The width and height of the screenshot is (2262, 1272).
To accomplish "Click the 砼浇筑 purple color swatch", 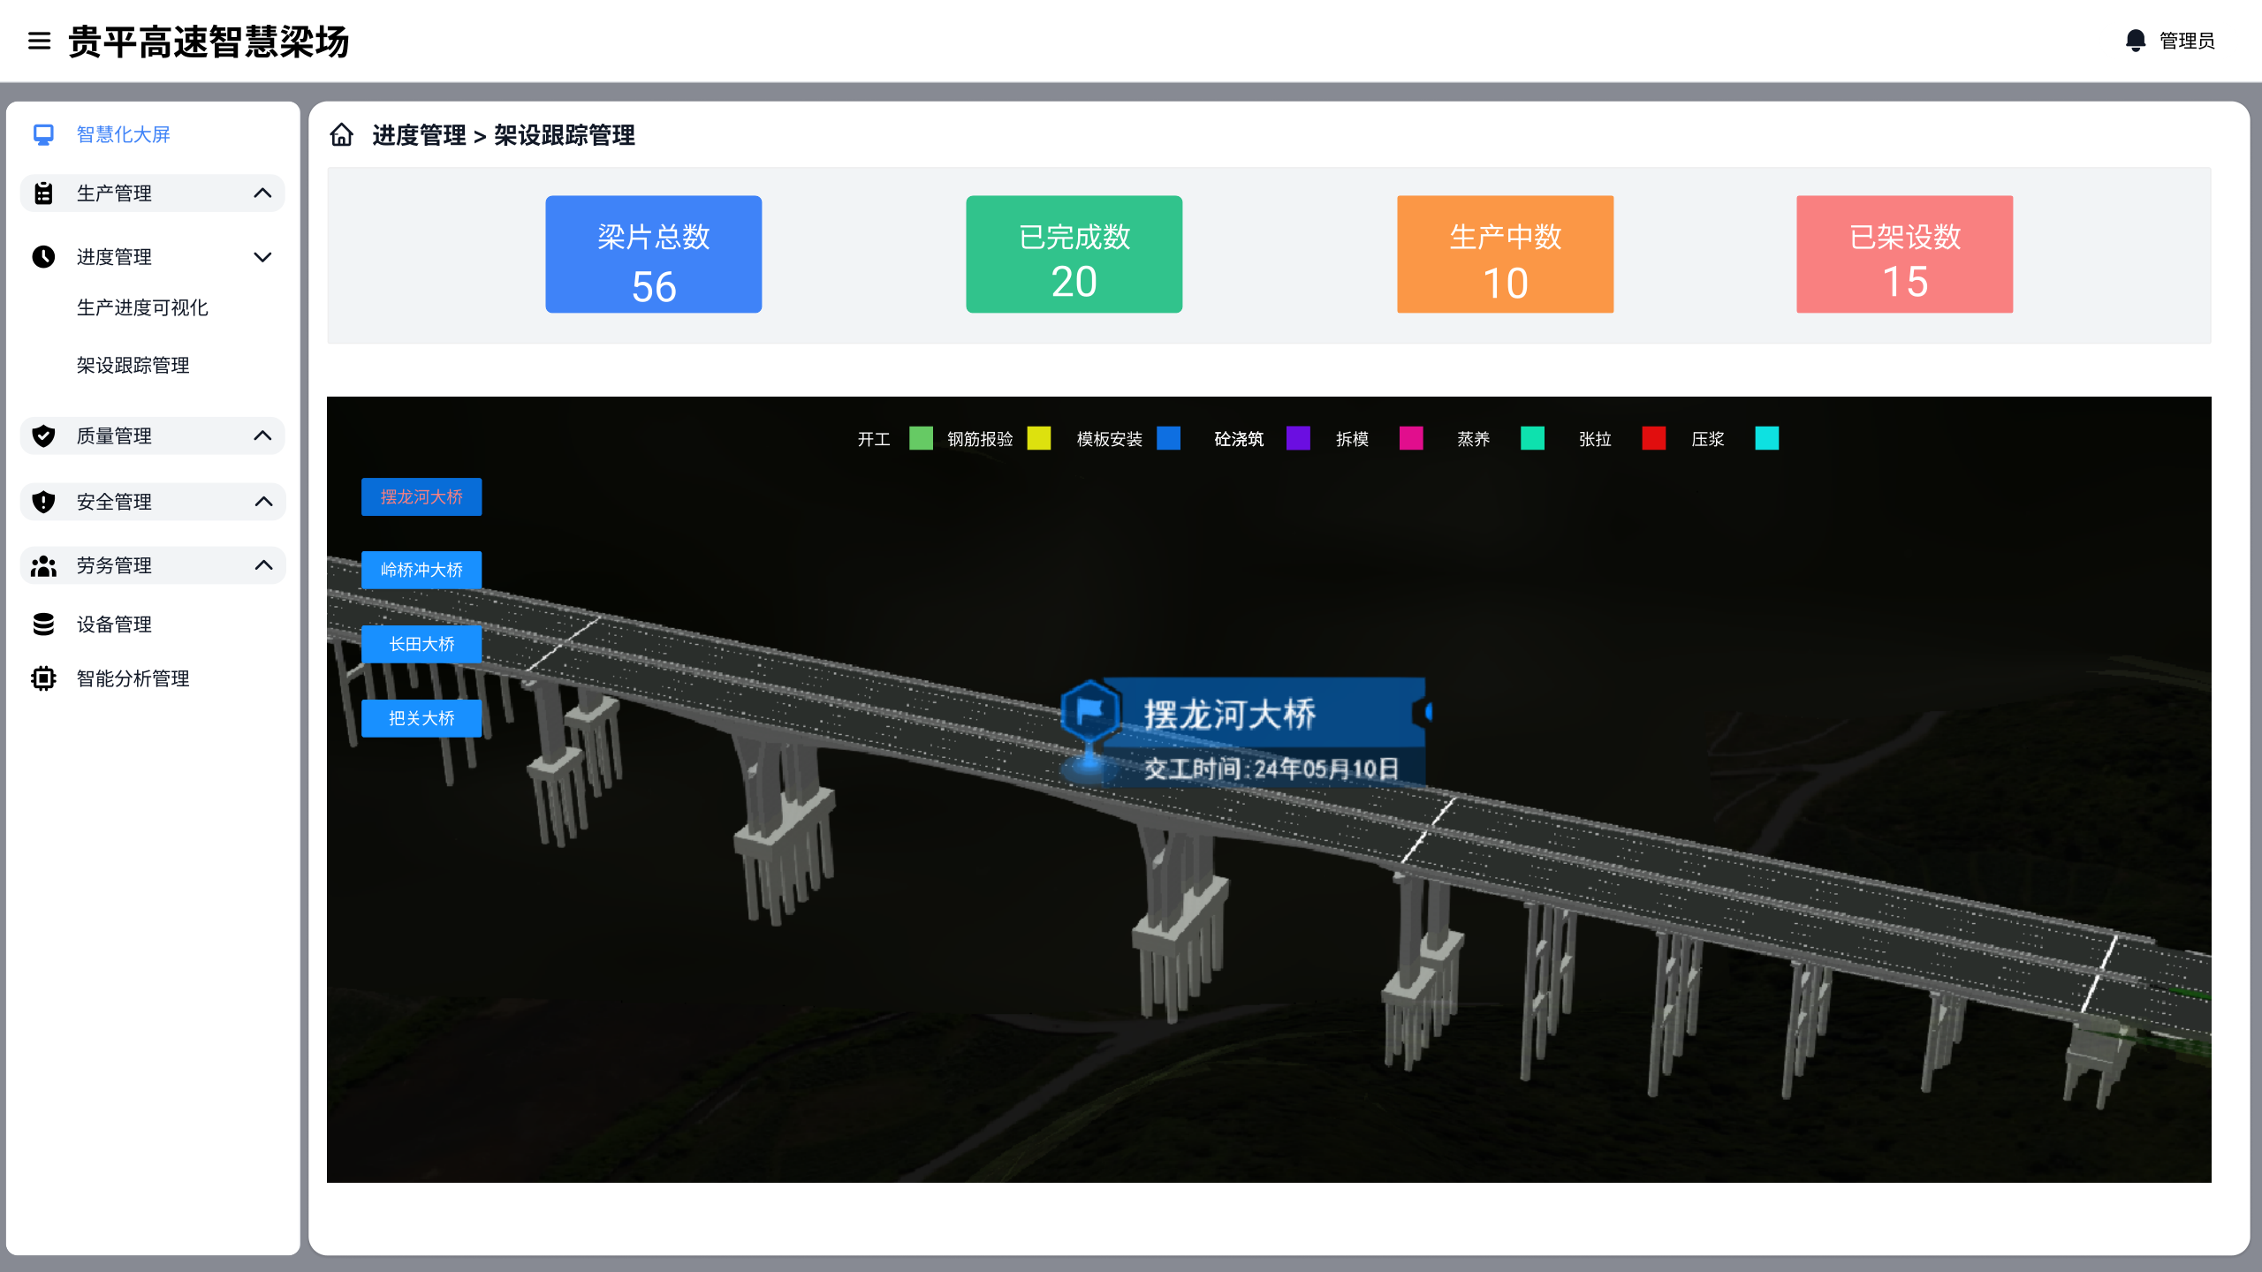I will point(1298,439).
